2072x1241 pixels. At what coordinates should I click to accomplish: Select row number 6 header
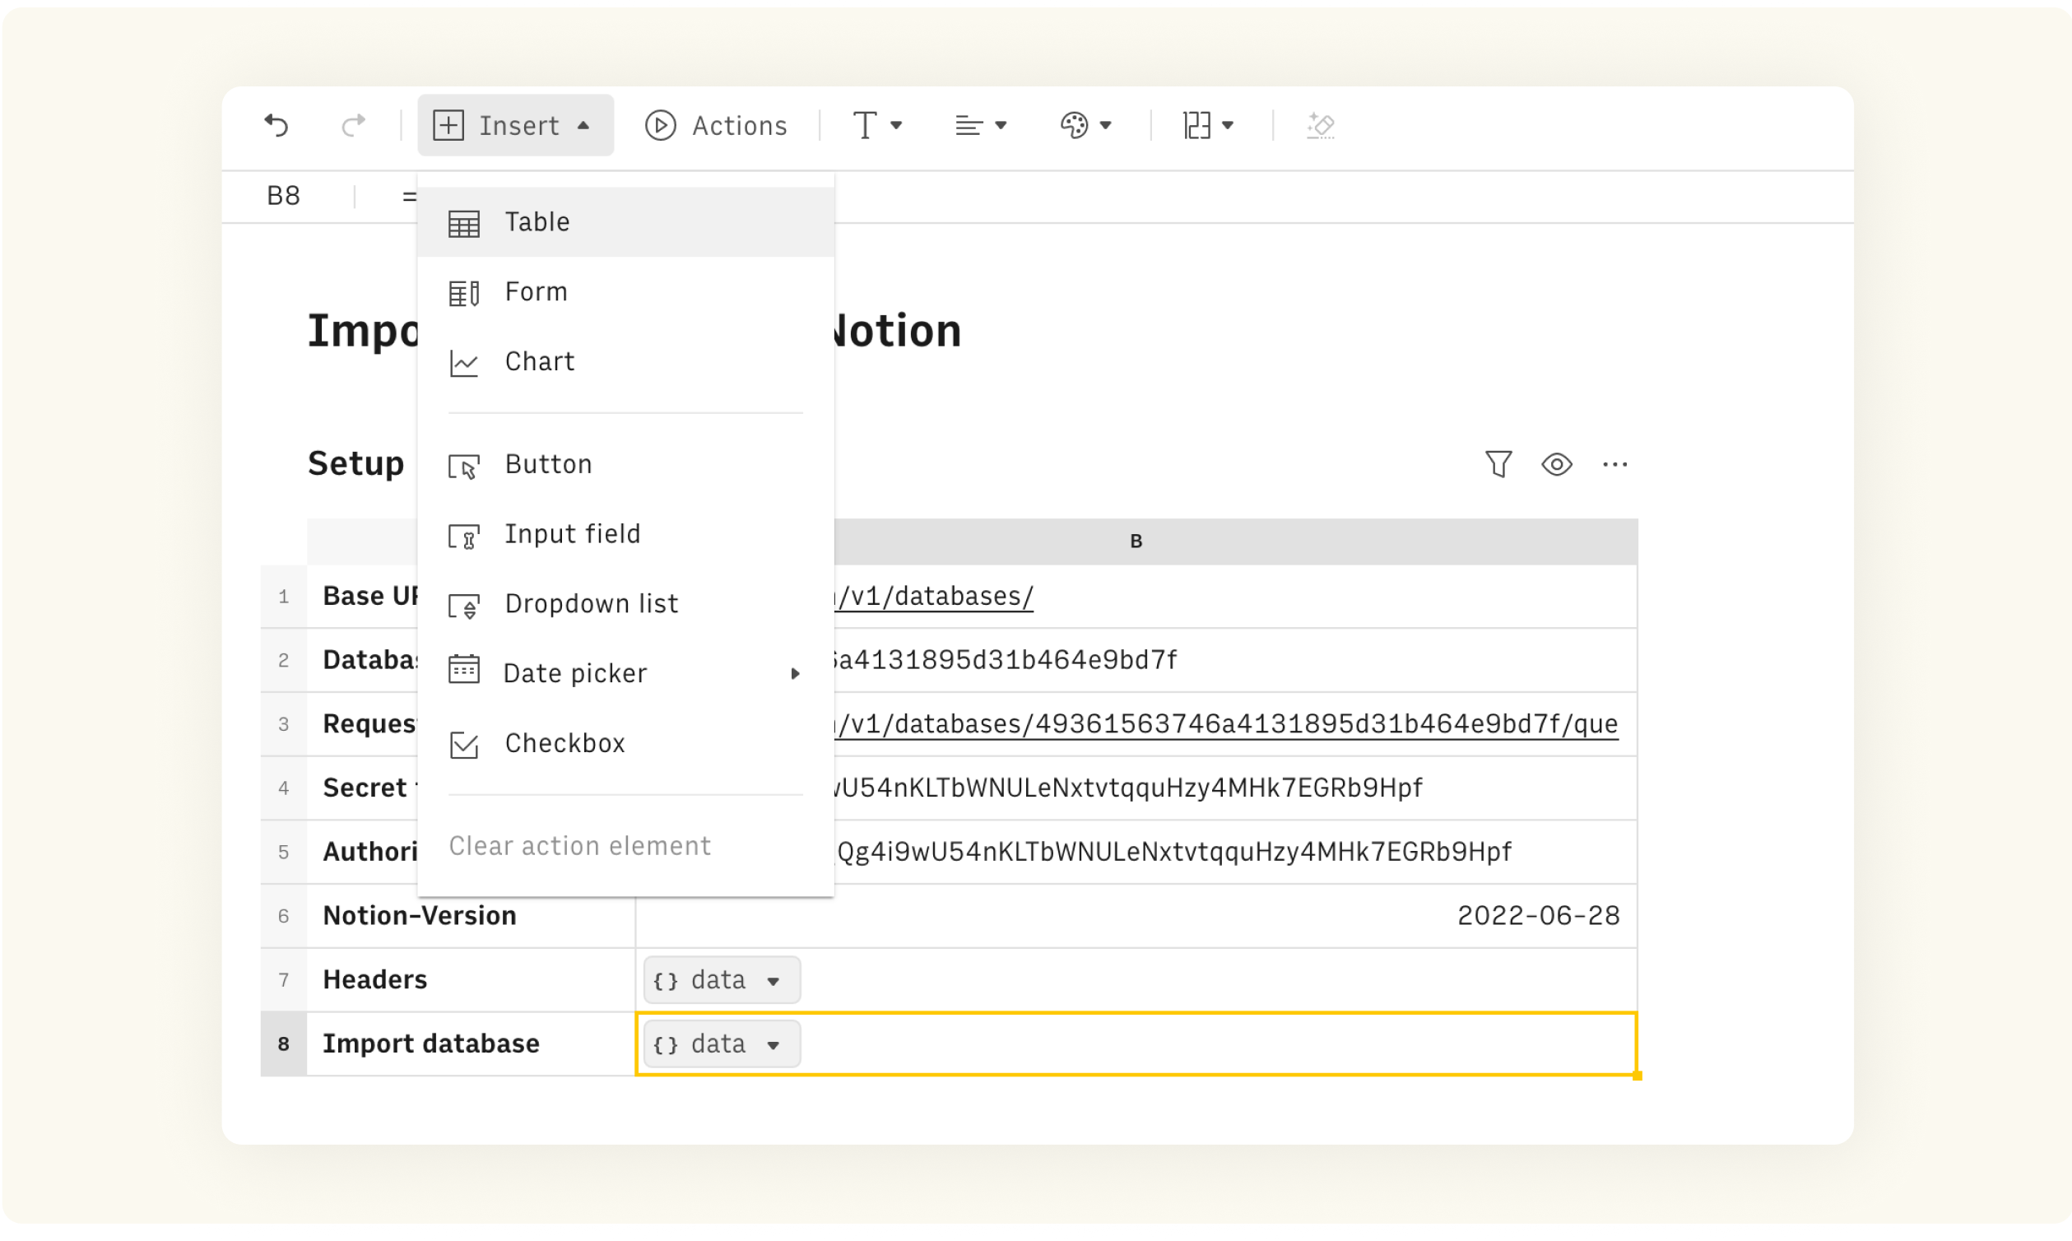click(283, 917)
